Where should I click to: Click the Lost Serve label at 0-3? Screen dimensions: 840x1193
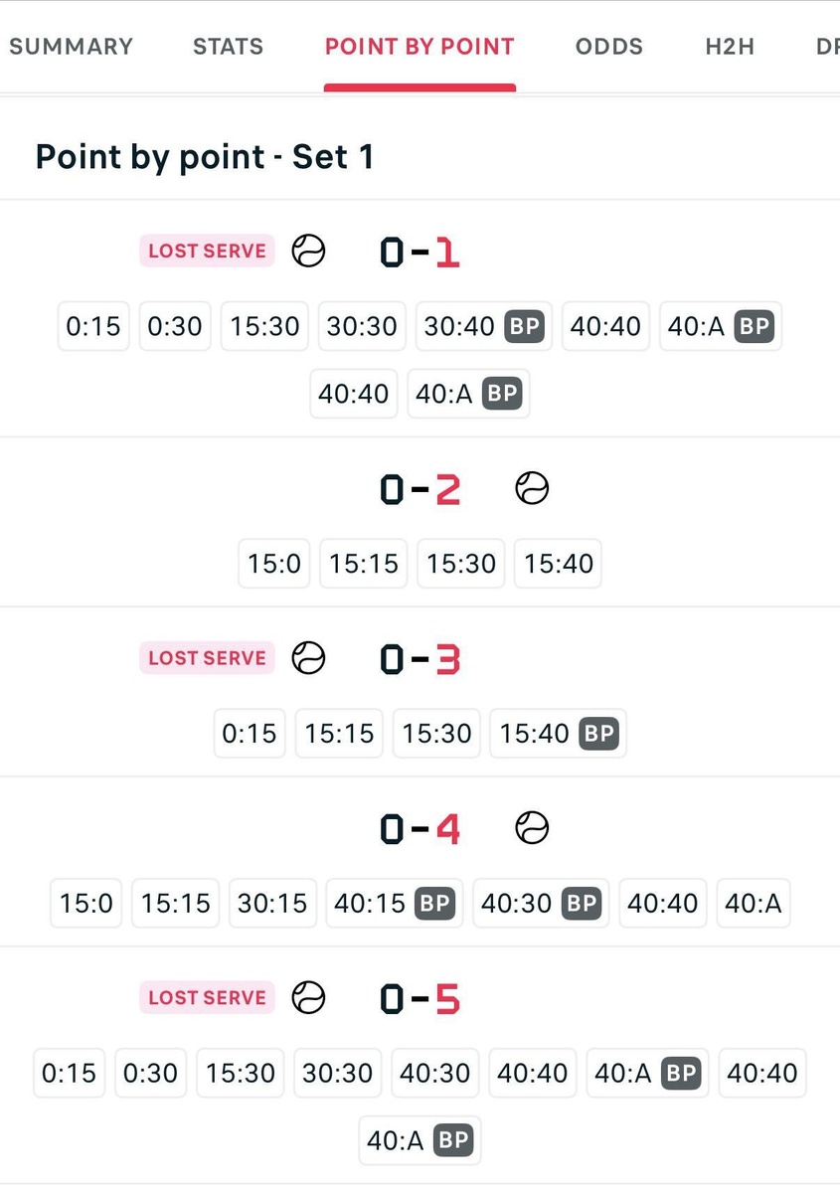pyautogui.click(x=207, y=658)
